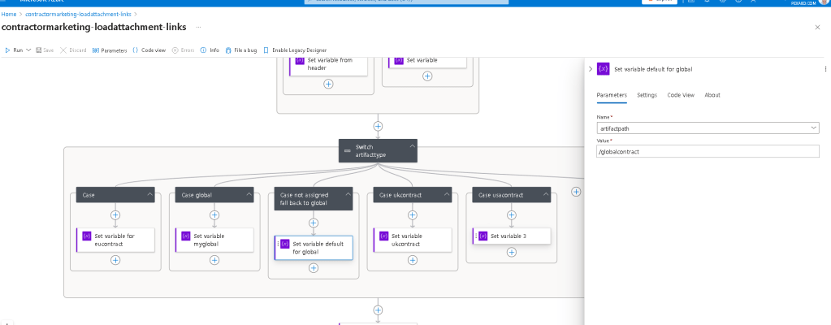This screenshot has width=831, height=325.
Task: Add action above Set variable 3
Action: [x=512, y=215]
